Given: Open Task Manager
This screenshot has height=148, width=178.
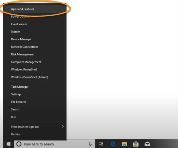Looking at the screenshot, I should [x=35, y=87].
